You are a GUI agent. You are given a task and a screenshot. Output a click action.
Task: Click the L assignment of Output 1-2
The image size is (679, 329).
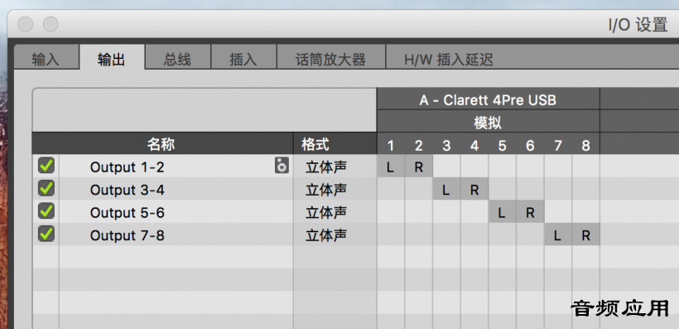[x=391, y=167]
